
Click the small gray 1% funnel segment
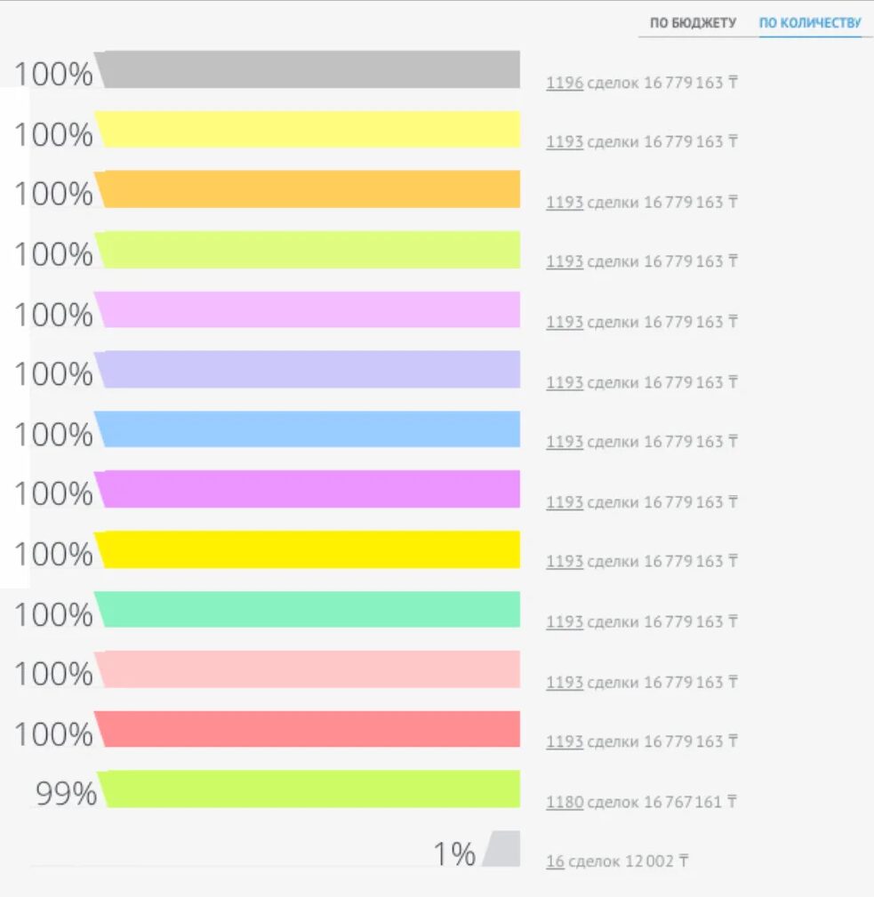(x=502, y=849)
